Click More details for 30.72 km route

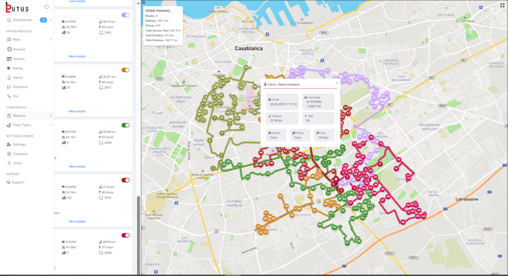[x=77, y=56]
